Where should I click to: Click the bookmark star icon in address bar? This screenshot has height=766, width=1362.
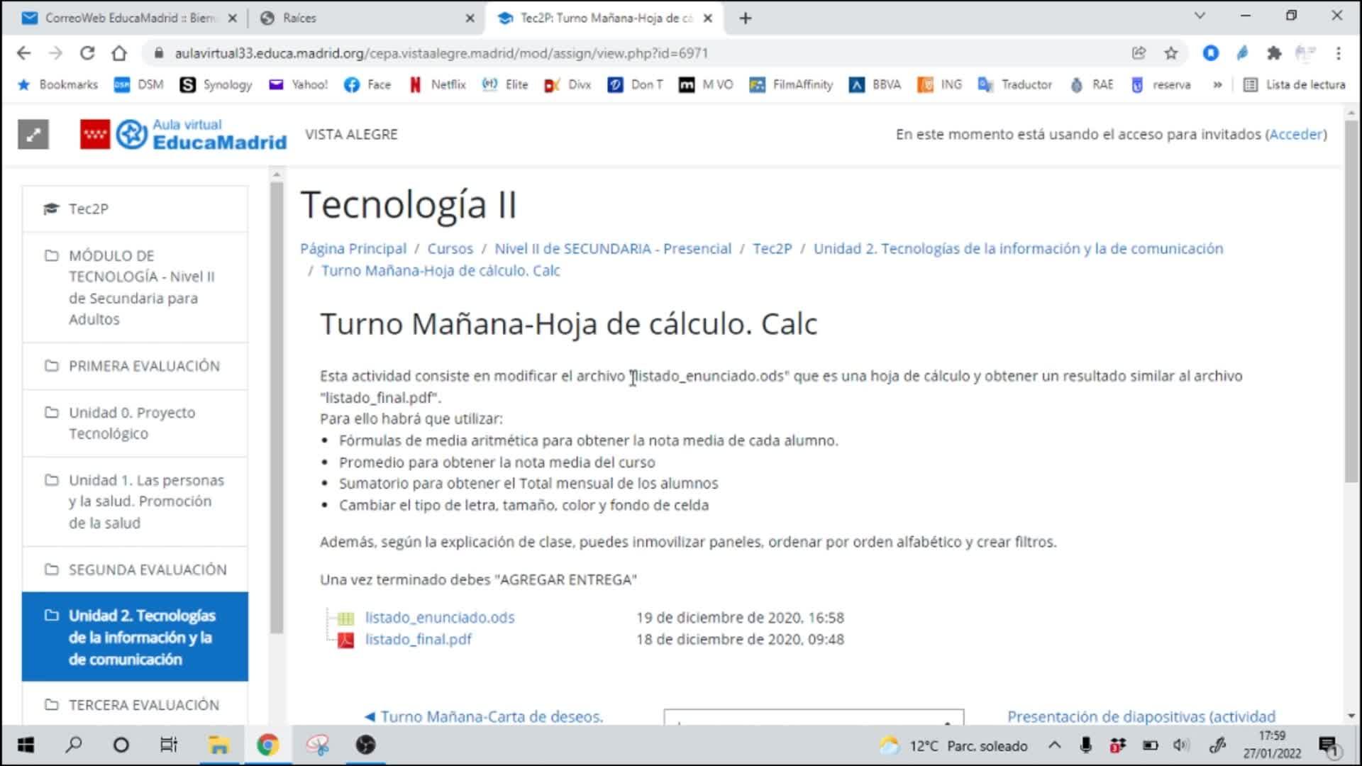(1171, 53)
